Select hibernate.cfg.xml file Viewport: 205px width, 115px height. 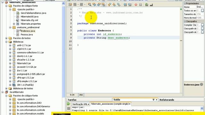[x=29, y=20]
